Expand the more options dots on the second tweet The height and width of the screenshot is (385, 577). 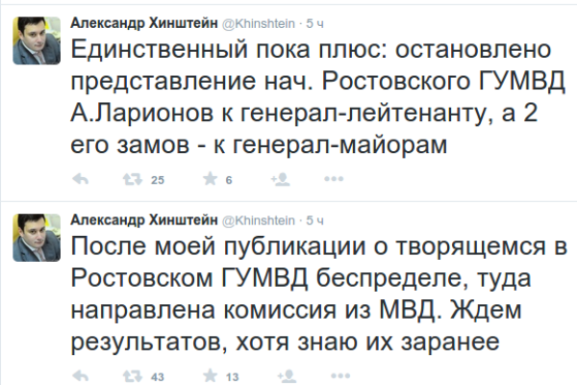click(x=335, y=375)
